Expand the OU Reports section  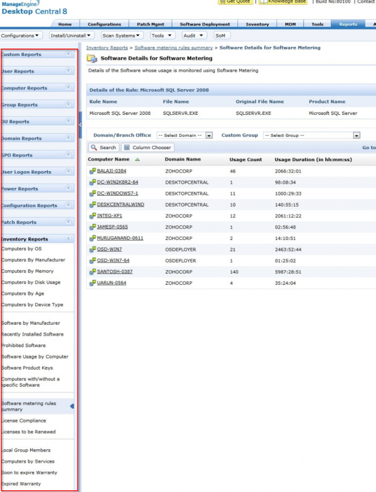point(68,121)
